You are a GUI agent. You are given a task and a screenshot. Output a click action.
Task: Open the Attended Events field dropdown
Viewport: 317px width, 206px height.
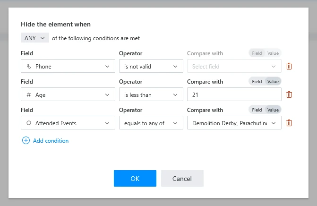(x=68, y=122)
